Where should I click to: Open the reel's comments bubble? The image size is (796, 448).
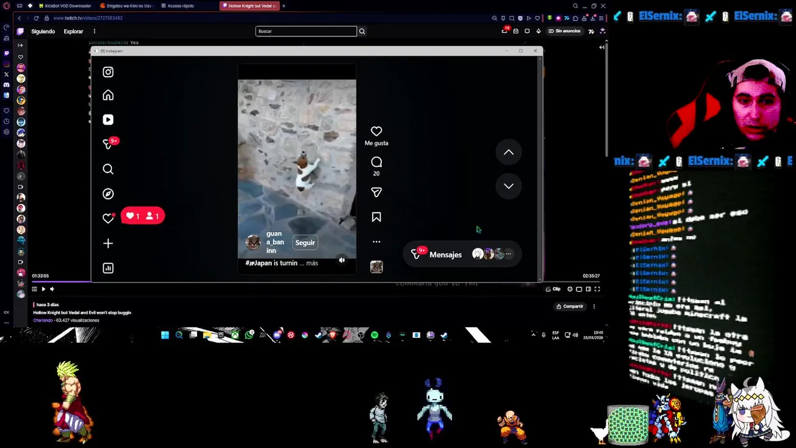[376, 162]
